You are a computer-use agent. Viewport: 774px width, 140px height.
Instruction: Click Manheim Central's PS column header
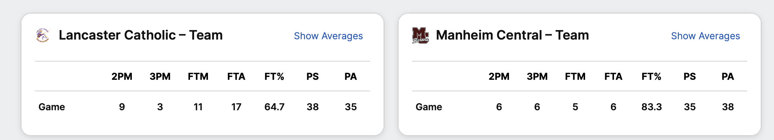point(690,76)
